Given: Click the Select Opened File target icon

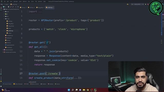Looking at the screenshot, I should [8, 7].
